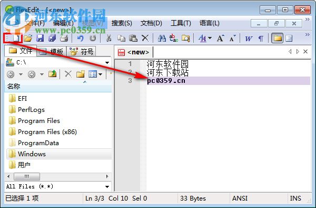This screenshot has width=316, height=208.
Task: Click the ANSI encoding status entry
Action: point(240,198)
